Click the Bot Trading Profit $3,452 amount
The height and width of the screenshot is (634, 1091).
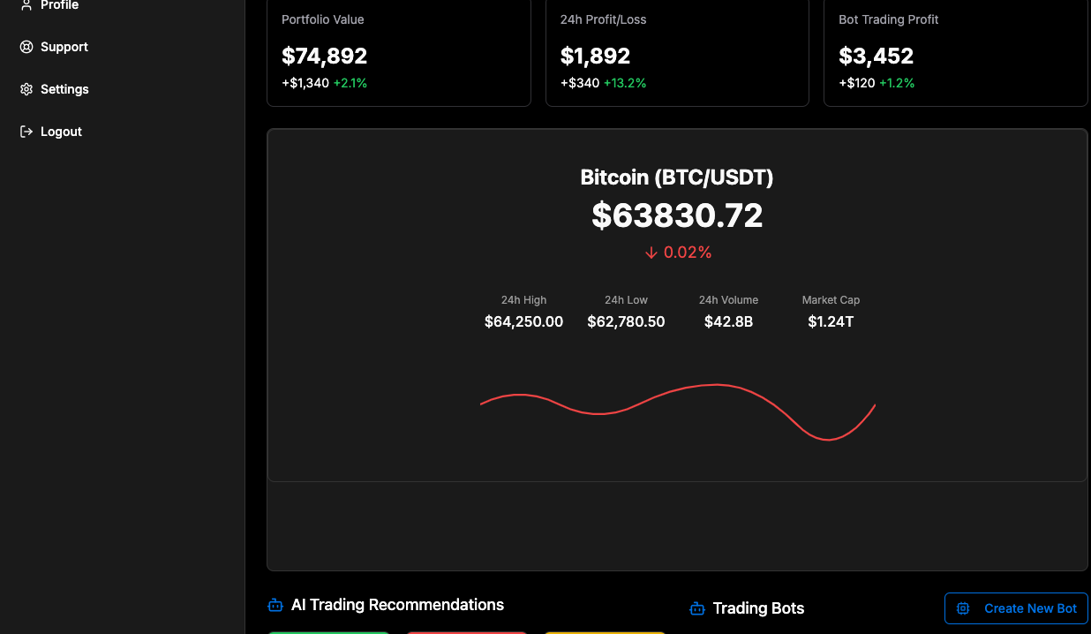click(x=877, y=57)
